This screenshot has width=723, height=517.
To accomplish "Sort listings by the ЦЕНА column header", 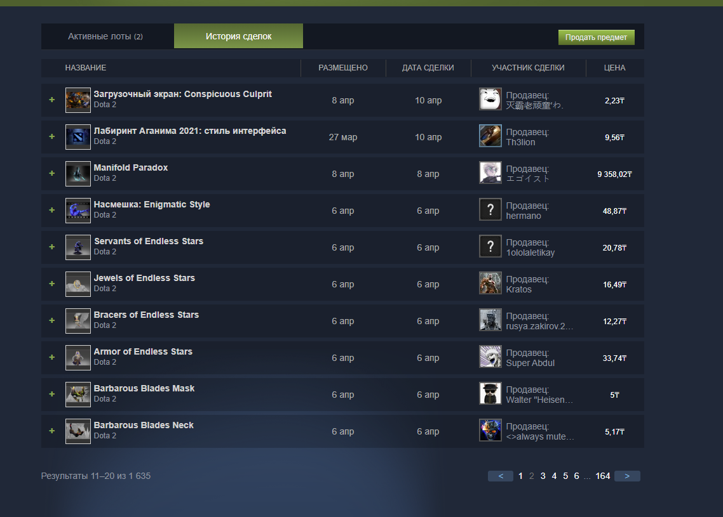I will coord(614,68).
